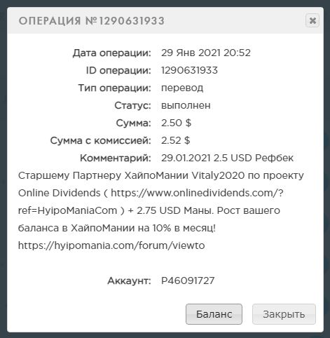Click the hyipomania.com forum URL text

pos(111,245)
